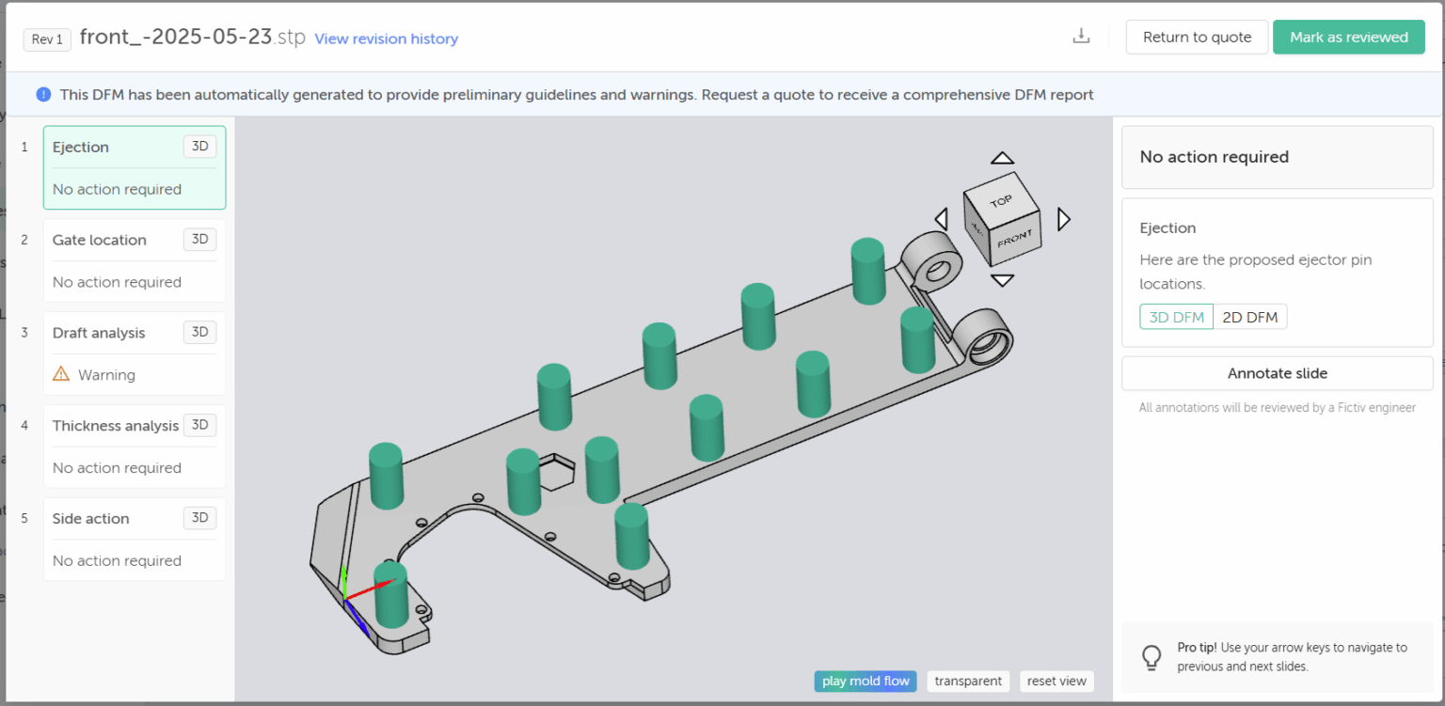Click the 3D badge on Side action slide
Viewport: 1445px width, 706px height.
[x=199, y=517]
